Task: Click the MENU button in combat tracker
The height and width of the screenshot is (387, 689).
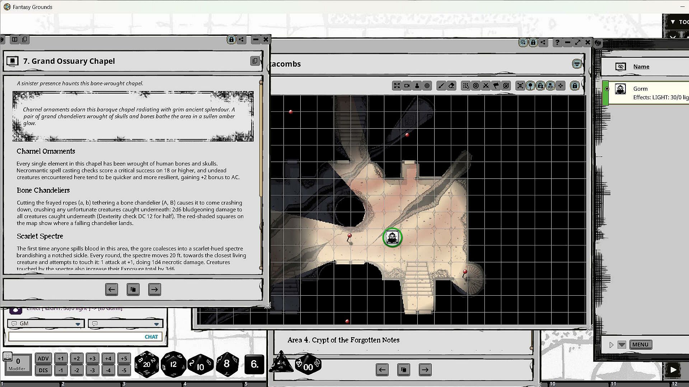Action: click(640, 344)
